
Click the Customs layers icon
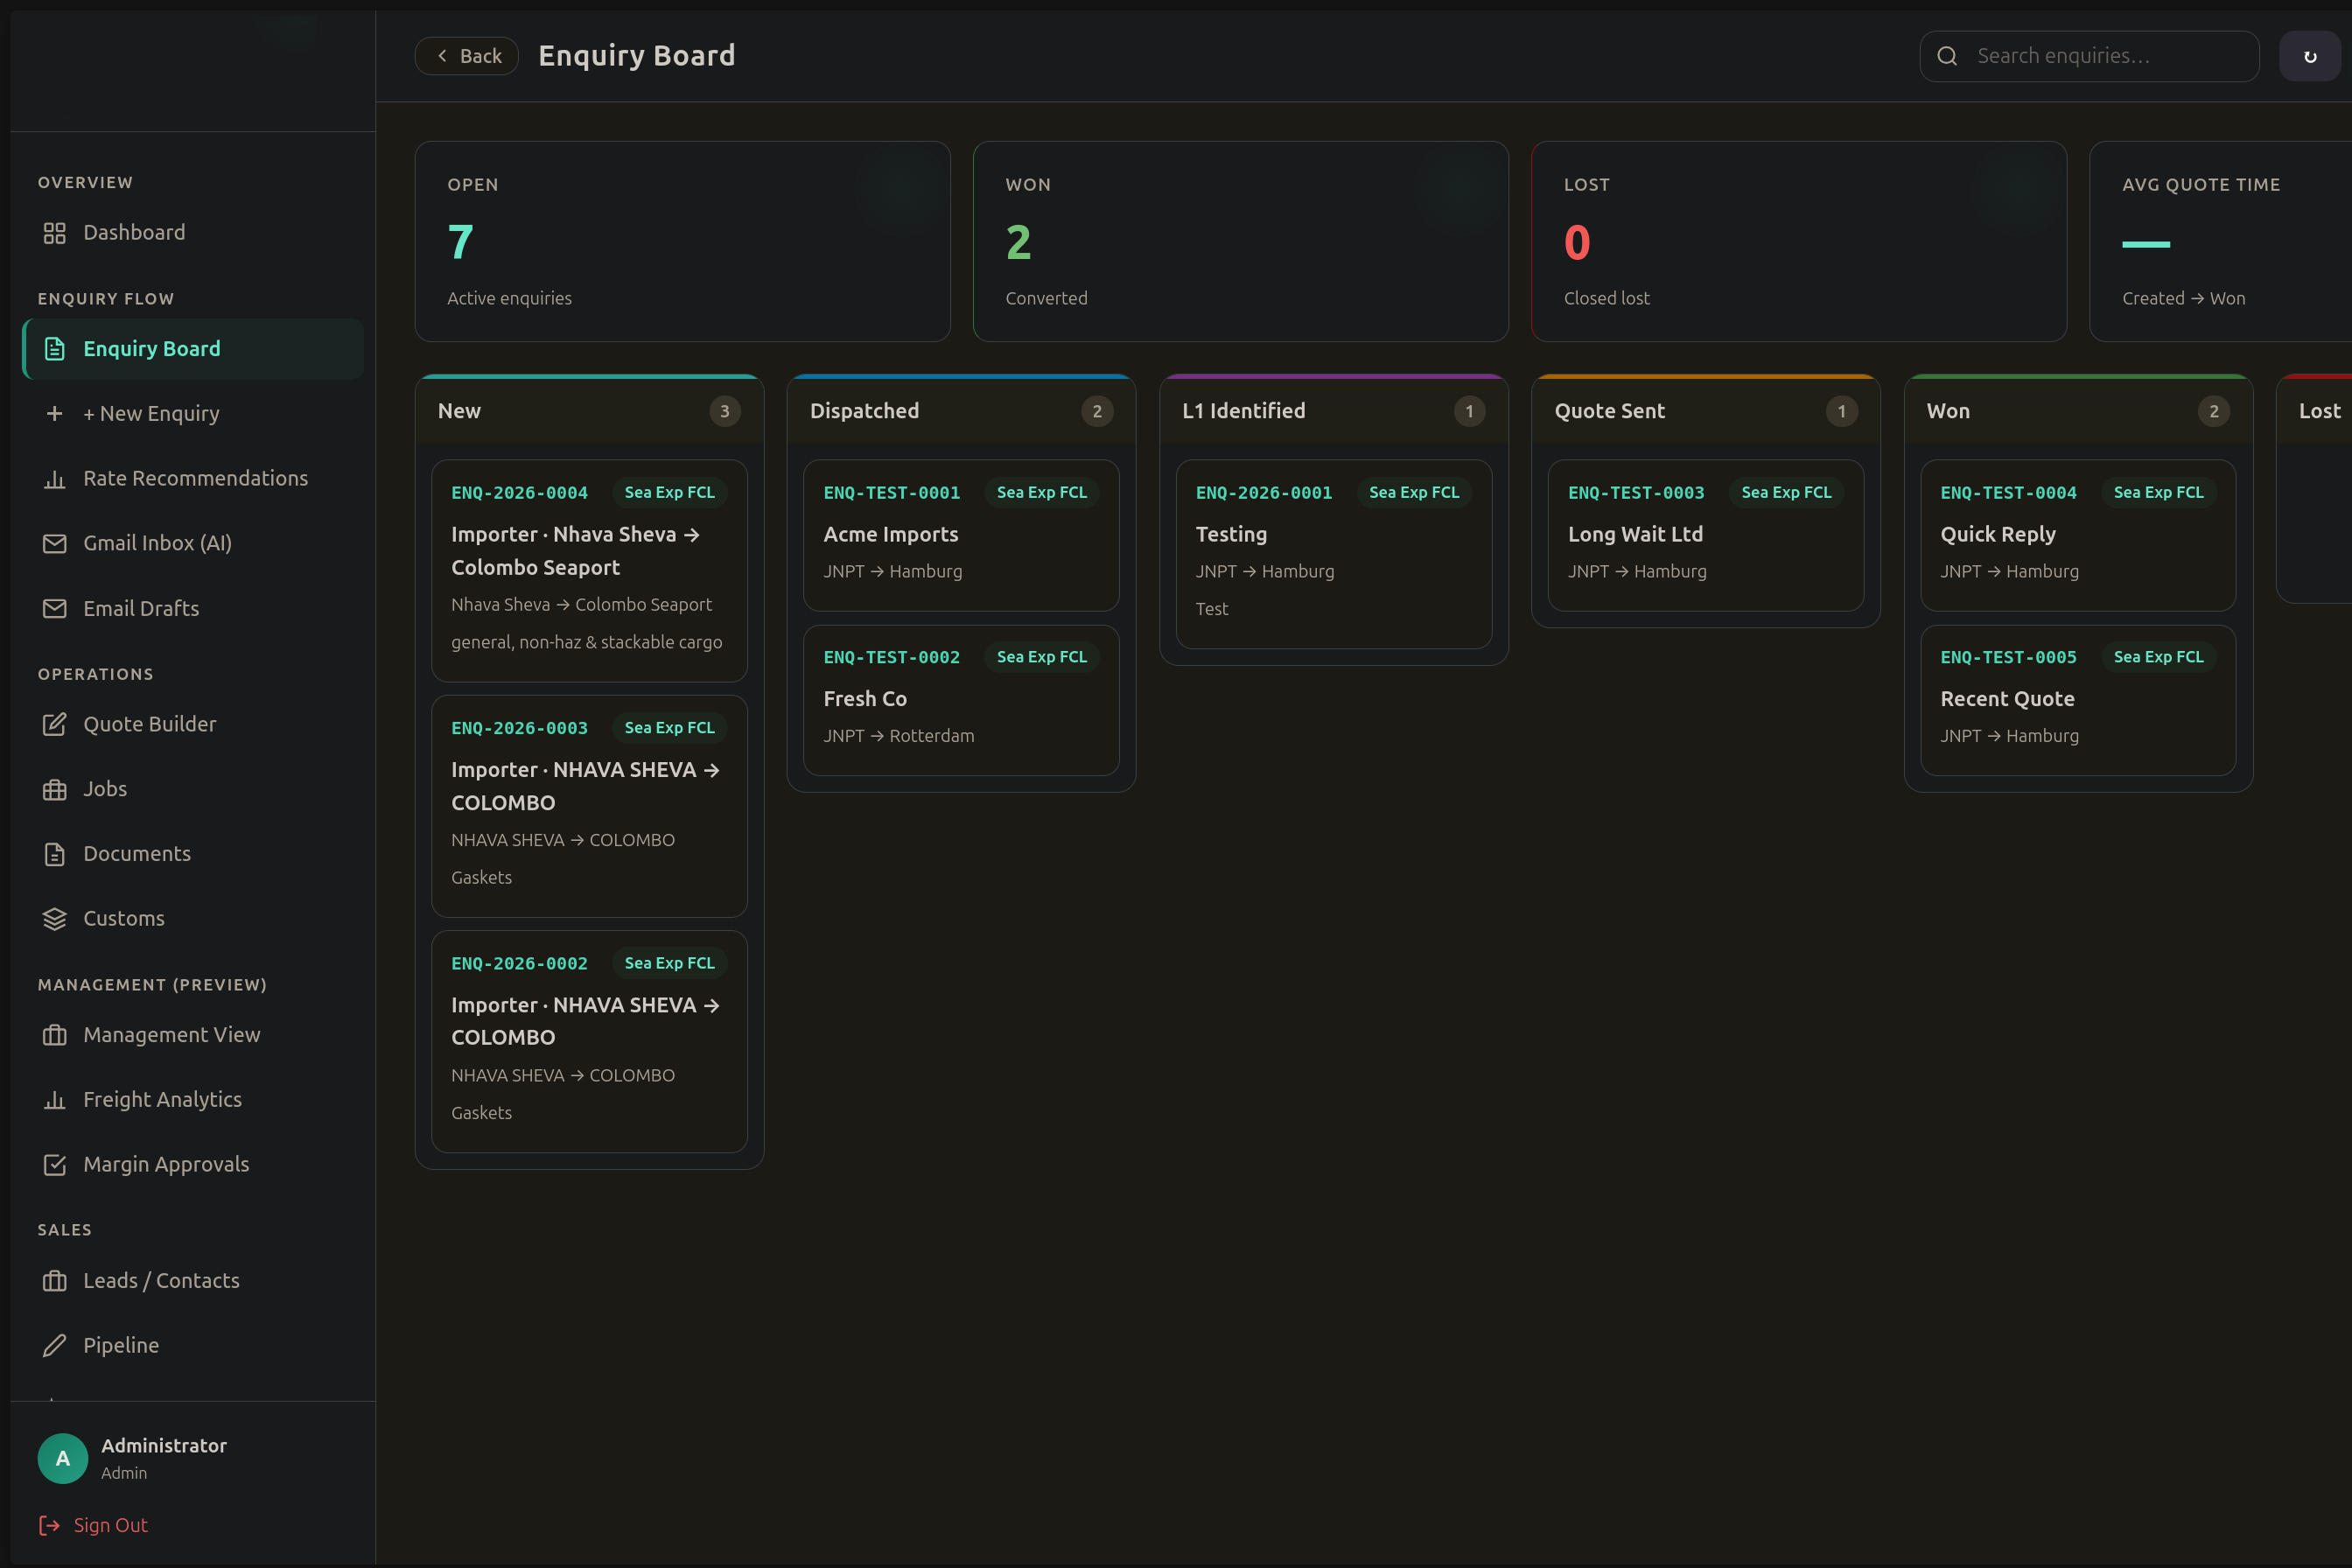[x=54, y=918]
